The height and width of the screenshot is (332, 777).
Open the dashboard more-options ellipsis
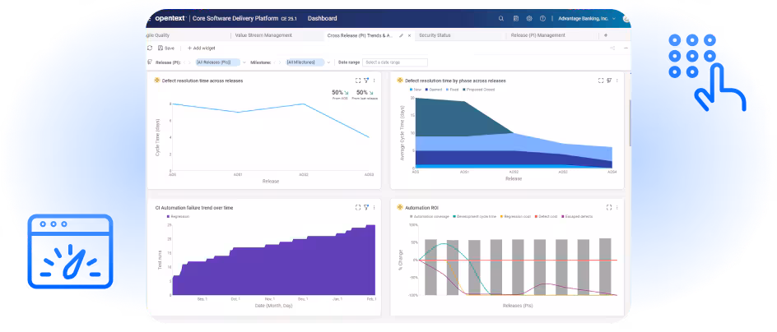coord(626,48)
